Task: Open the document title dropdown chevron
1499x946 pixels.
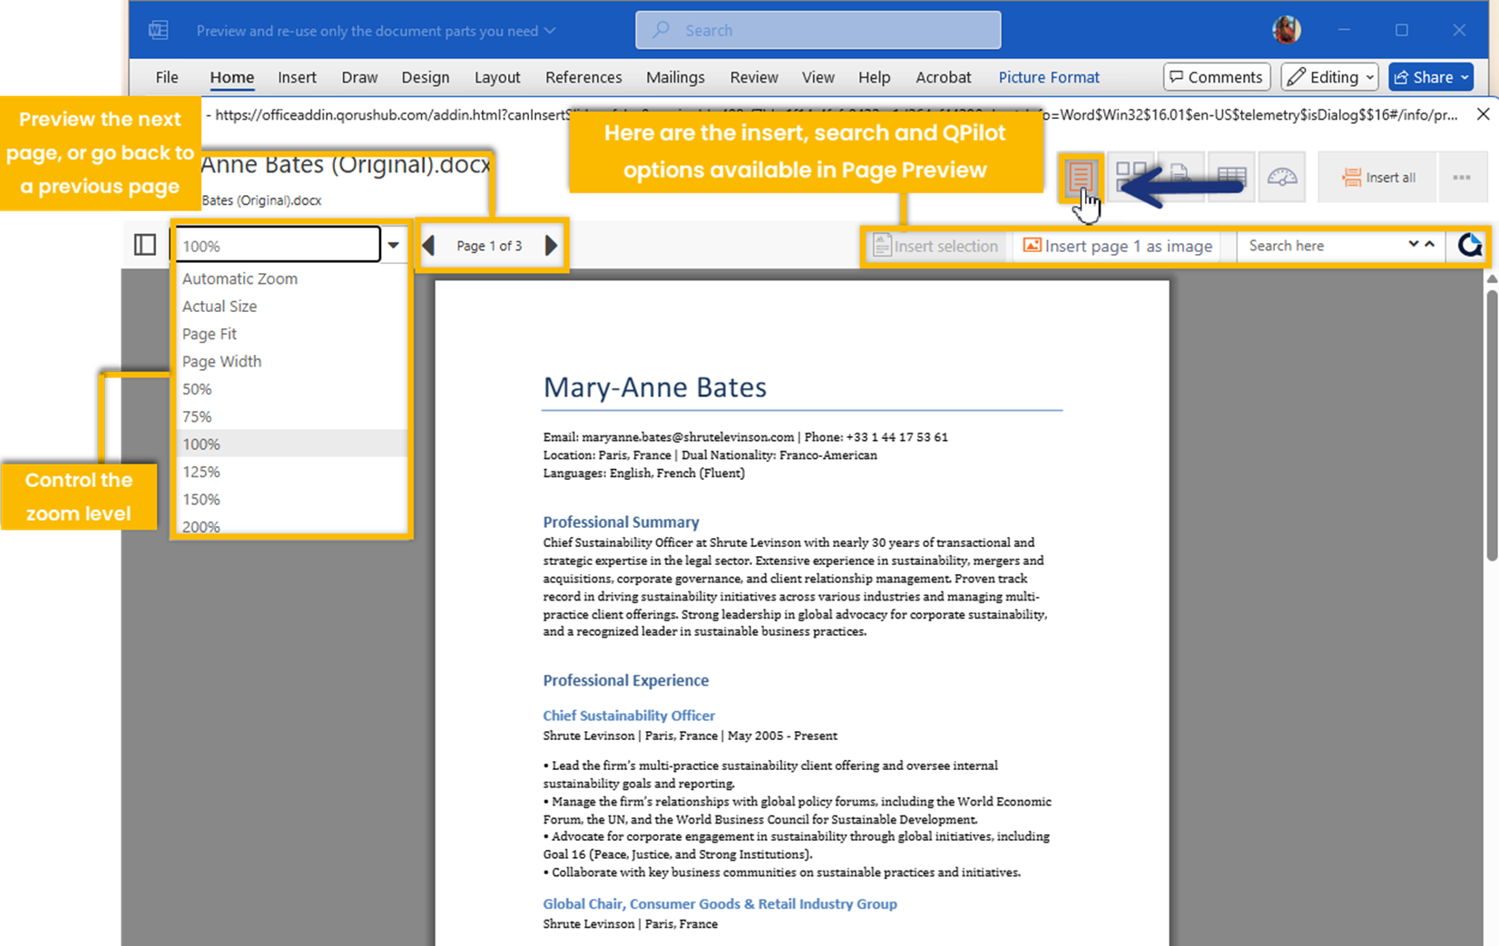Action: pyautogui.click(x=549, y=31)
